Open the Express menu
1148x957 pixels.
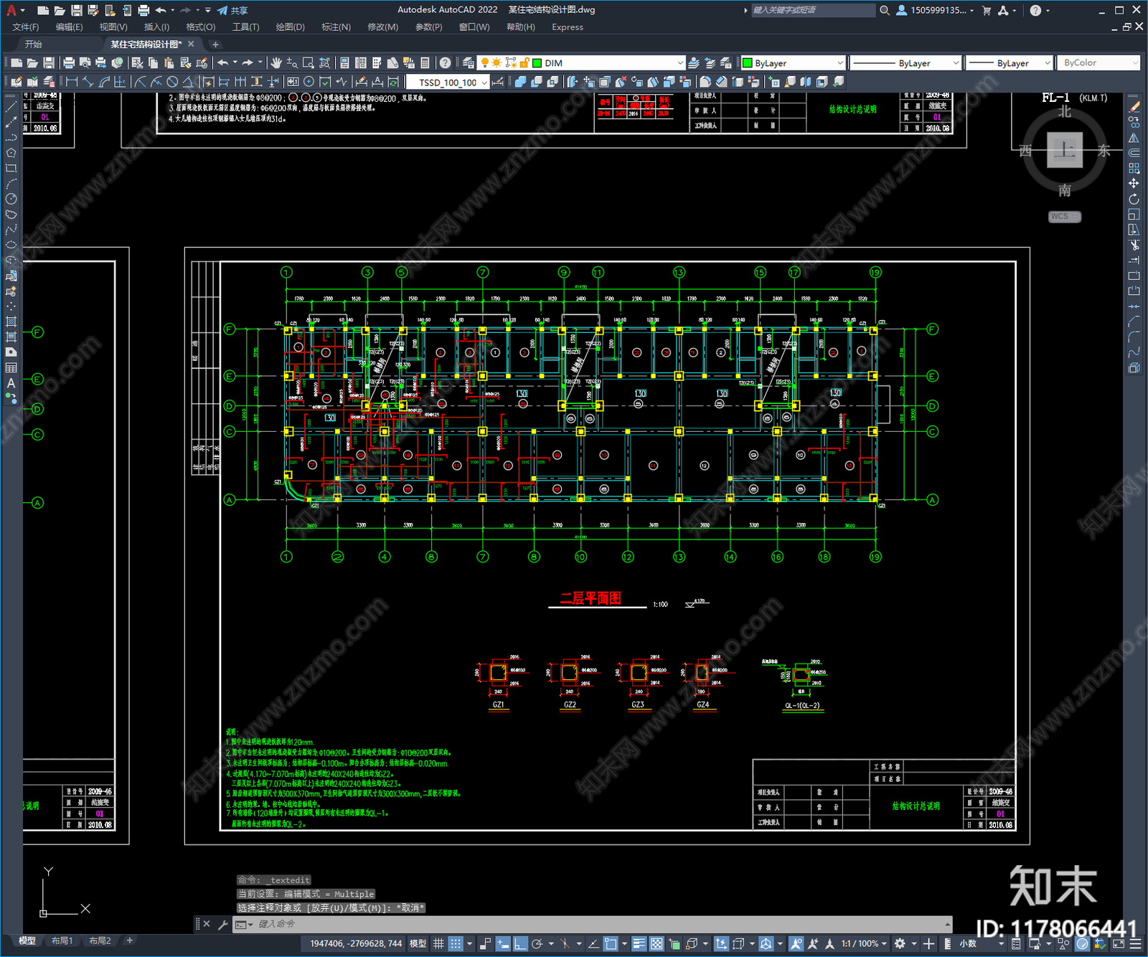pyautogui.click(x=568, y=27)
